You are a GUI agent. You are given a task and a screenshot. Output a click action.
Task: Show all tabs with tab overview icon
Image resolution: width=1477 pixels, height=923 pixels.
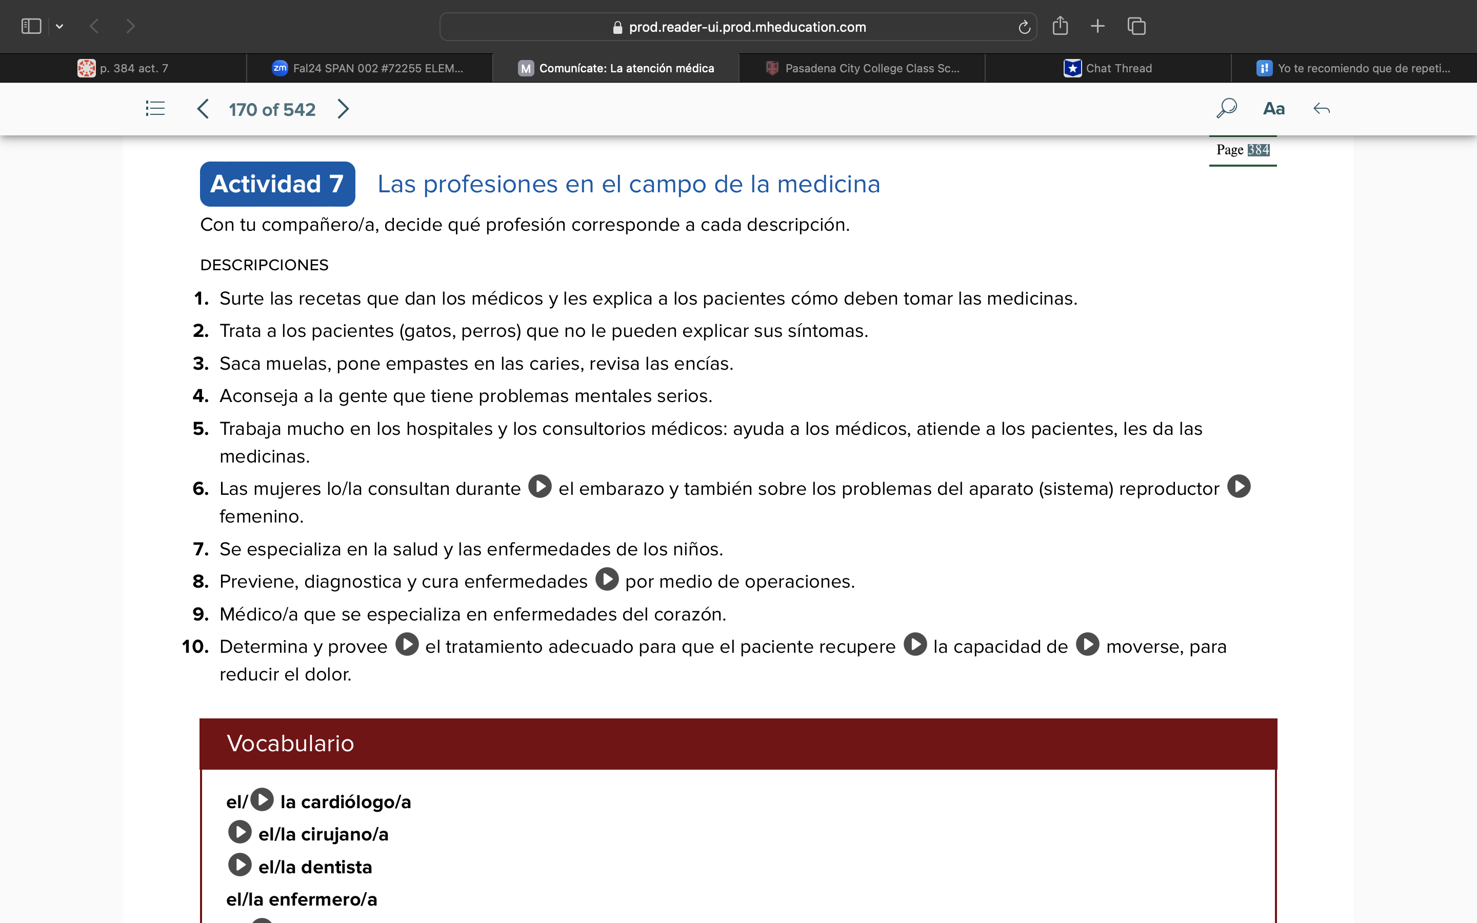(x=1136, y=26)
